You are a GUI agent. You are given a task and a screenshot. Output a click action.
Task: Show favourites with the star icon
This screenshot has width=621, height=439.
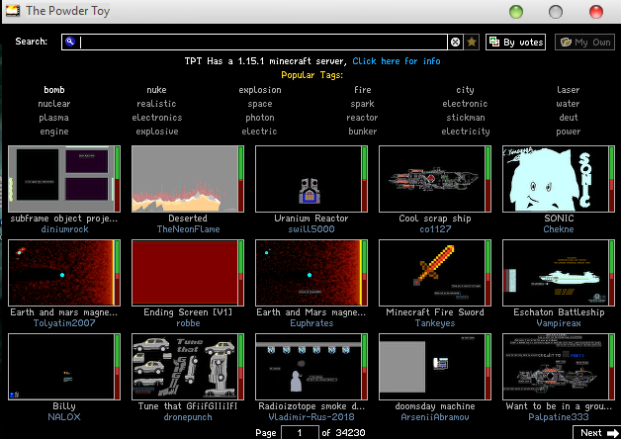pyautogui.click(x=472, y=42)
